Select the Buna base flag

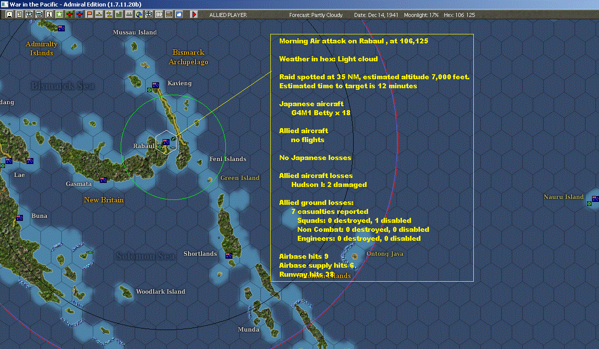point(19,217)
